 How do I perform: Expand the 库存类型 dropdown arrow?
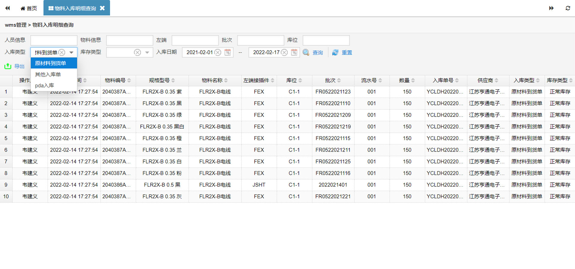pos(147,52)
